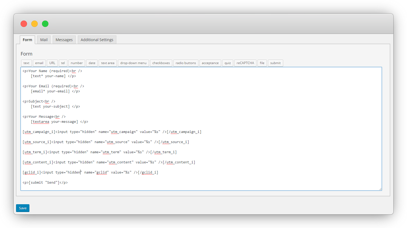The width and height of the screenshot is (407, 228).
Task: Add a quiz tag
Action: click(x=228, y=63)
